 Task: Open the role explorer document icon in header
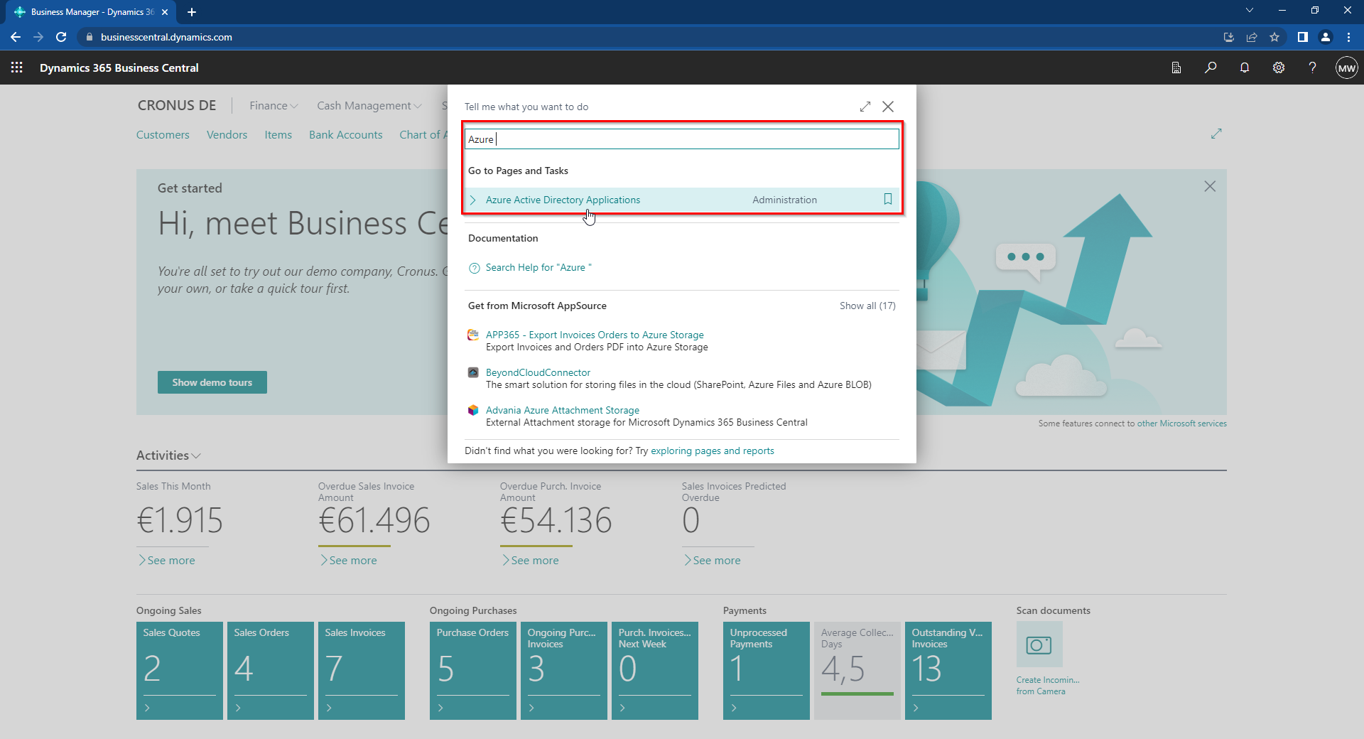(1176, 68)
